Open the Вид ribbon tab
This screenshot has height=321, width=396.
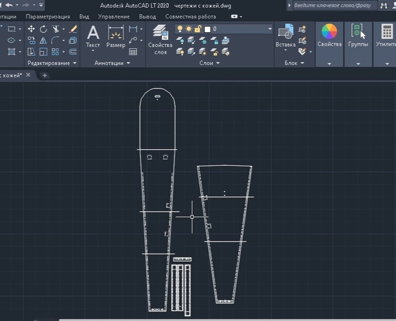(x=84, y=17)
